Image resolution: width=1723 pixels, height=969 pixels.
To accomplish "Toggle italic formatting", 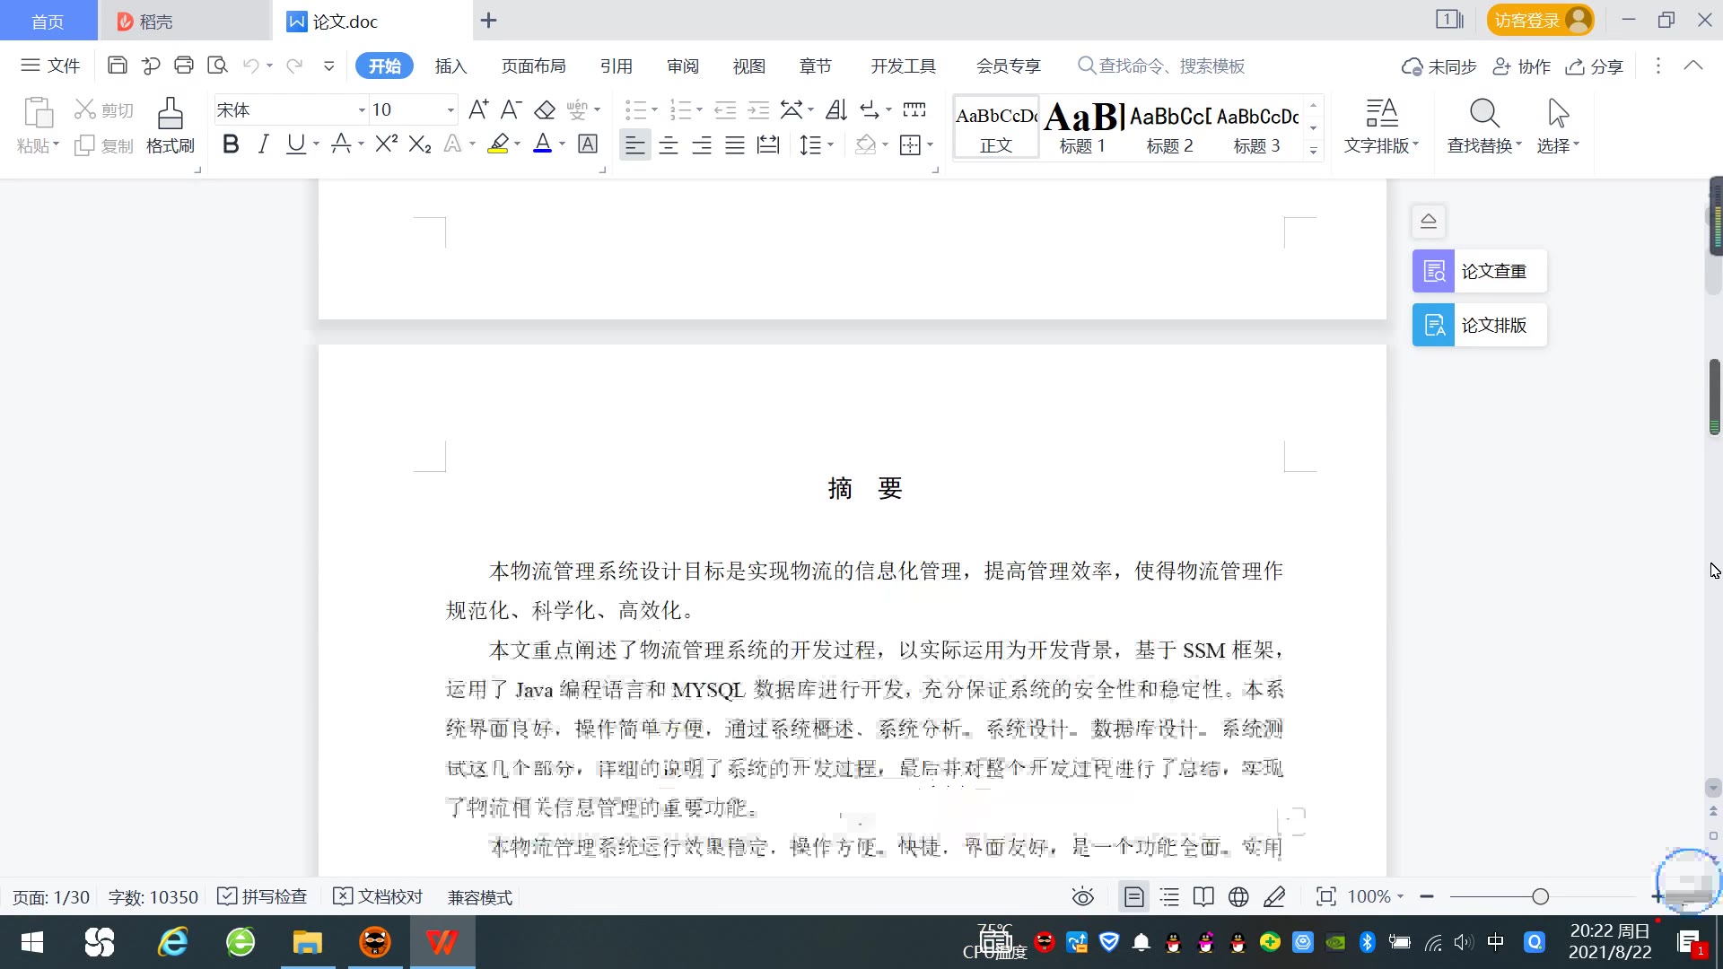I will coord(263,144).
